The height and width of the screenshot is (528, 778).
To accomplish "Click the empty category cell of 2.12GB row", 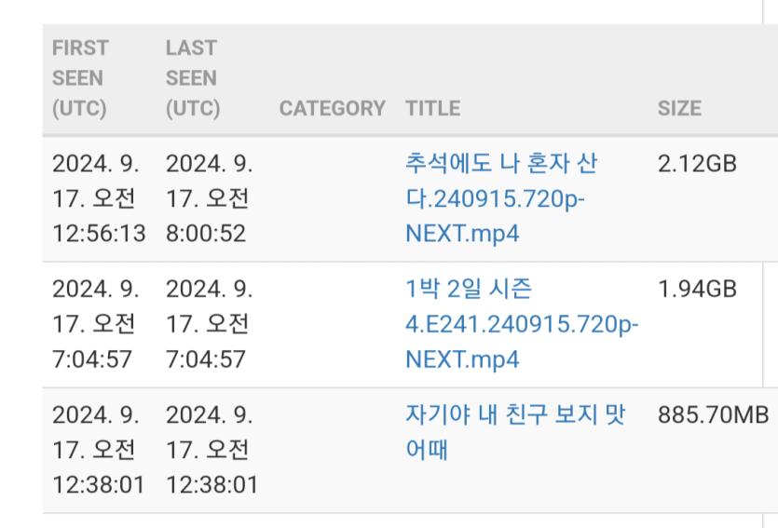I will 333,198.
